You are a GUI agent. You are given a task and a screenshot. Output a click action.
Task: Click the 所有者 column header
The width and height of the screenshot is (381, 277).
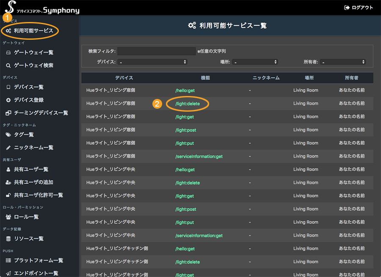click(x=352, y=78)
